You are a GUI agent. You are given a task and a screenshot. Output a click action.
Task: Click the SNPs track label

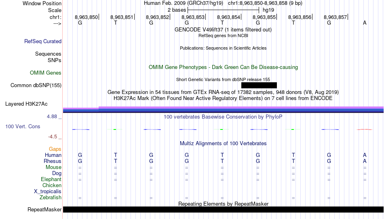tap(55, 60)
